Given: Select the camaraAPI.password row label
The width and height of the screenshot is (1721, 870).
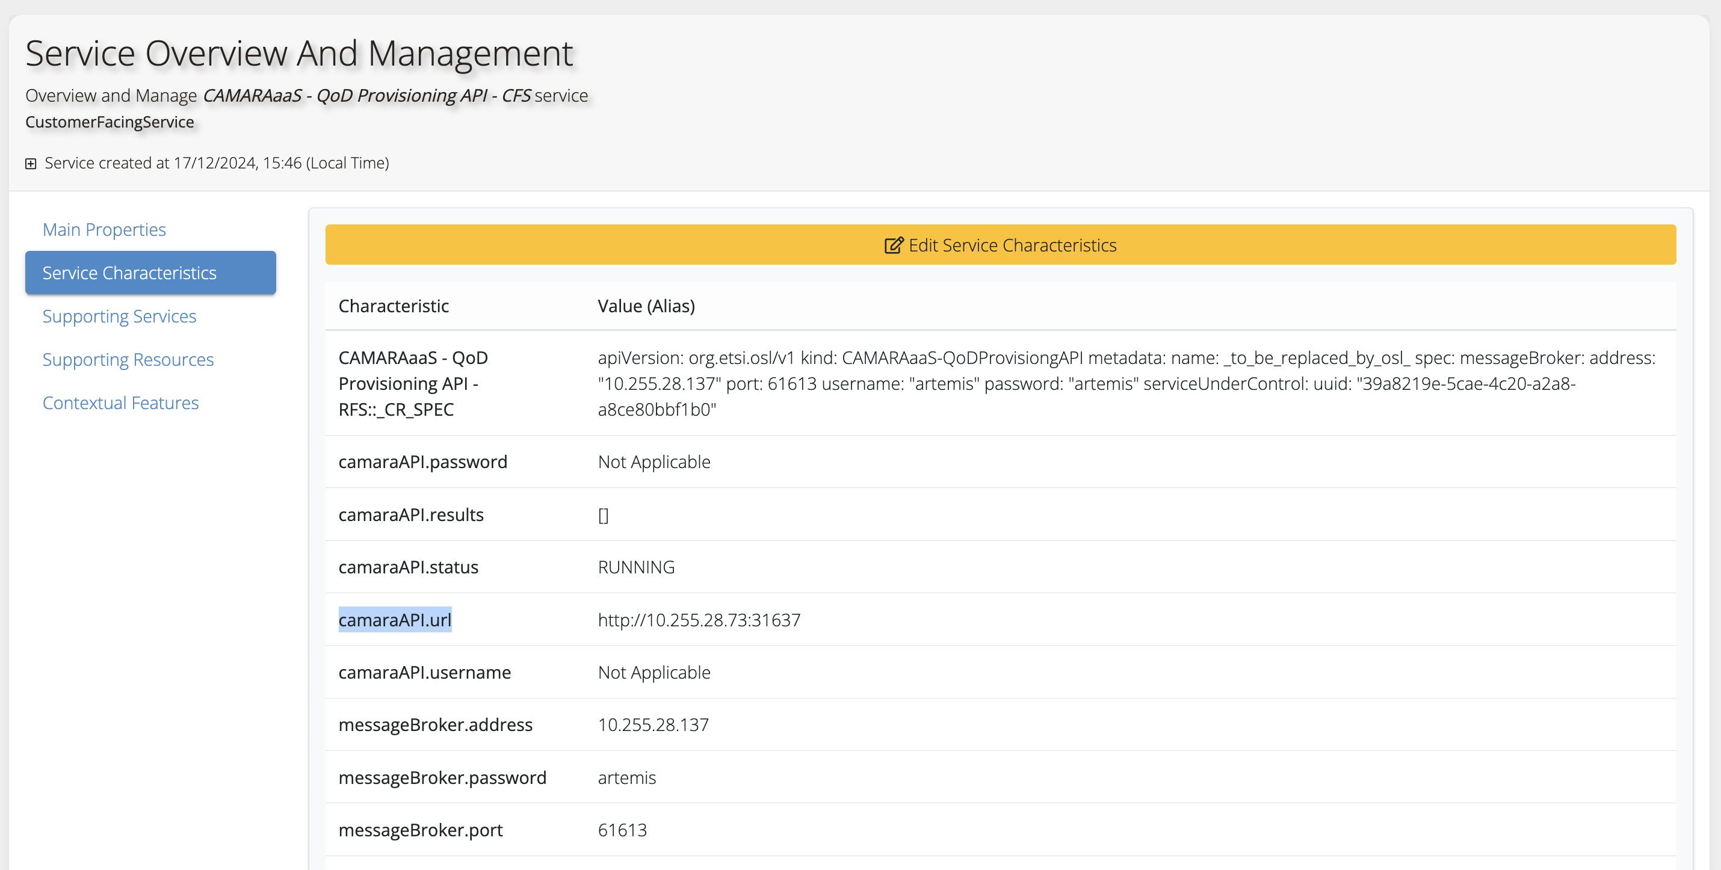Looking at the screenshot, I should pyautogui.click(x=423, y=461).
